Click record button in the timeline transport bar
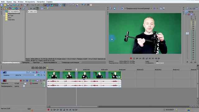Screen dimensions: 199x112 (x=49, y=110)
